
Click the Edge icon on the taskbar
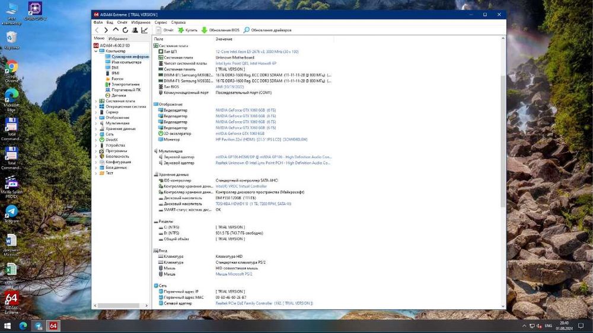pyautogui.click(x=23, y=326)
